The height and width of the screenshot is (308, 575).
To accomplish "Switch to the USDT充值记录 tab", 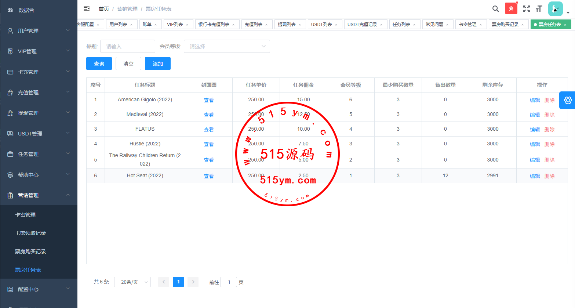I will pyautogui.click(x=362, y=25).
